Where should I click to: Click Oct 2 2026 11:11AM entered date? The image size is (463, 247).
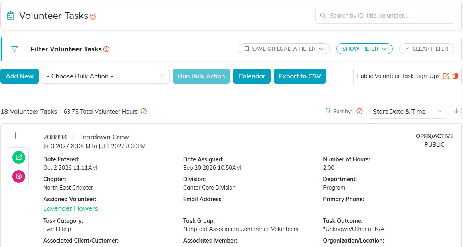point(70,168)
